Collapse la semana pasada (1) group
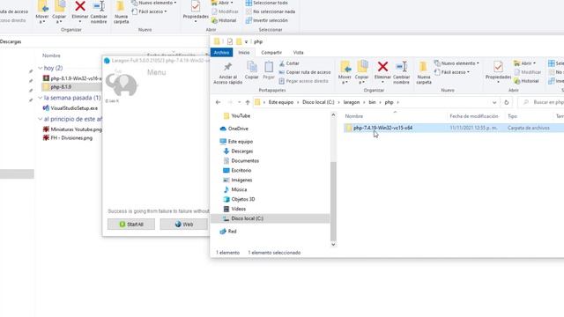 (41, 98)
